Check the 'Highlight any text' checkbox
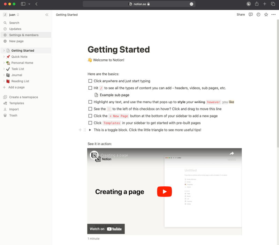This screenshot has height=245, width=279. [x=90, y=102]
